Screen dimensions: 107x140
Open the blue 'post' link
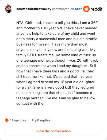pyautogui.click(x=78, y=9)
